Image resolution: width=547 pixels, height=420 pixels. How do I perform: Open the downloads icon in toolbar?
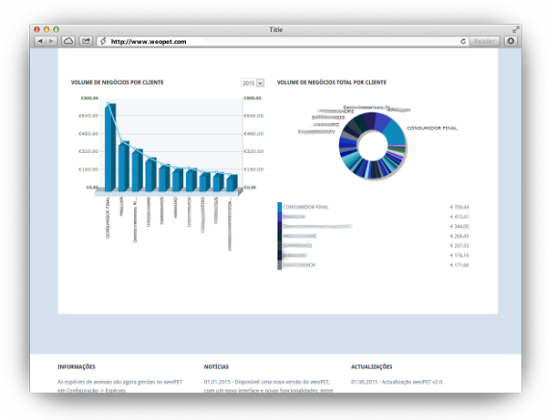511,41
